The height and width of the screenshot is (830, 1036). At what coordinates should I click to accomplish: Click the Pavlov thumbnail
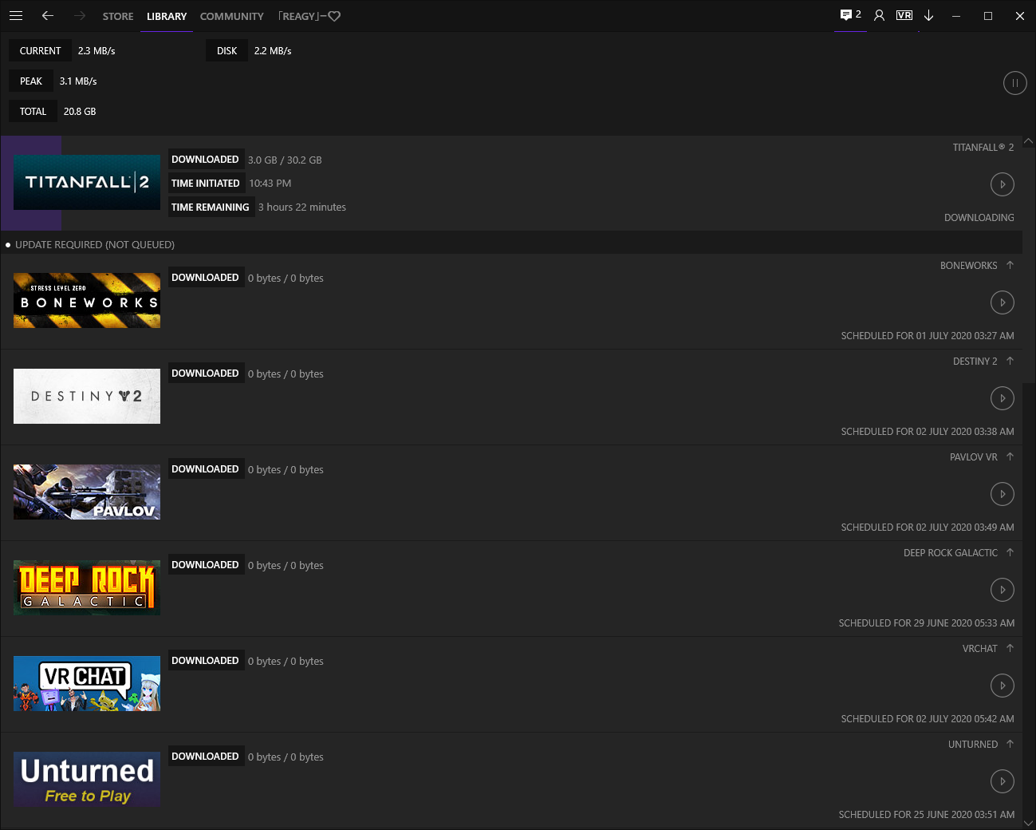pos(87,492)
